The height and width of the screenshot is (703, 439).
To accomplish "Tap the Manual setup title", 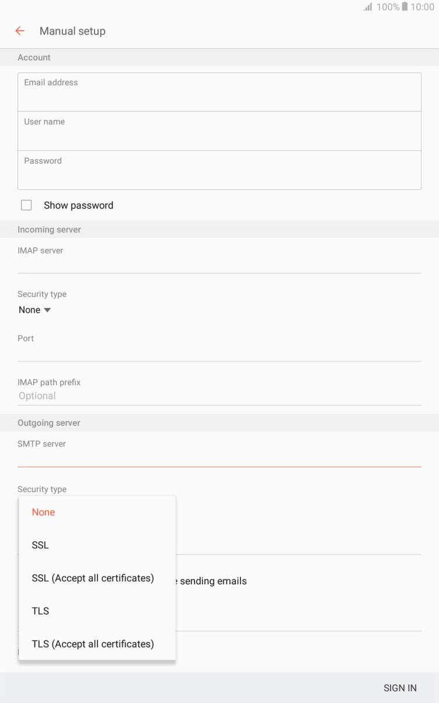I will click(x=72, y=31).
